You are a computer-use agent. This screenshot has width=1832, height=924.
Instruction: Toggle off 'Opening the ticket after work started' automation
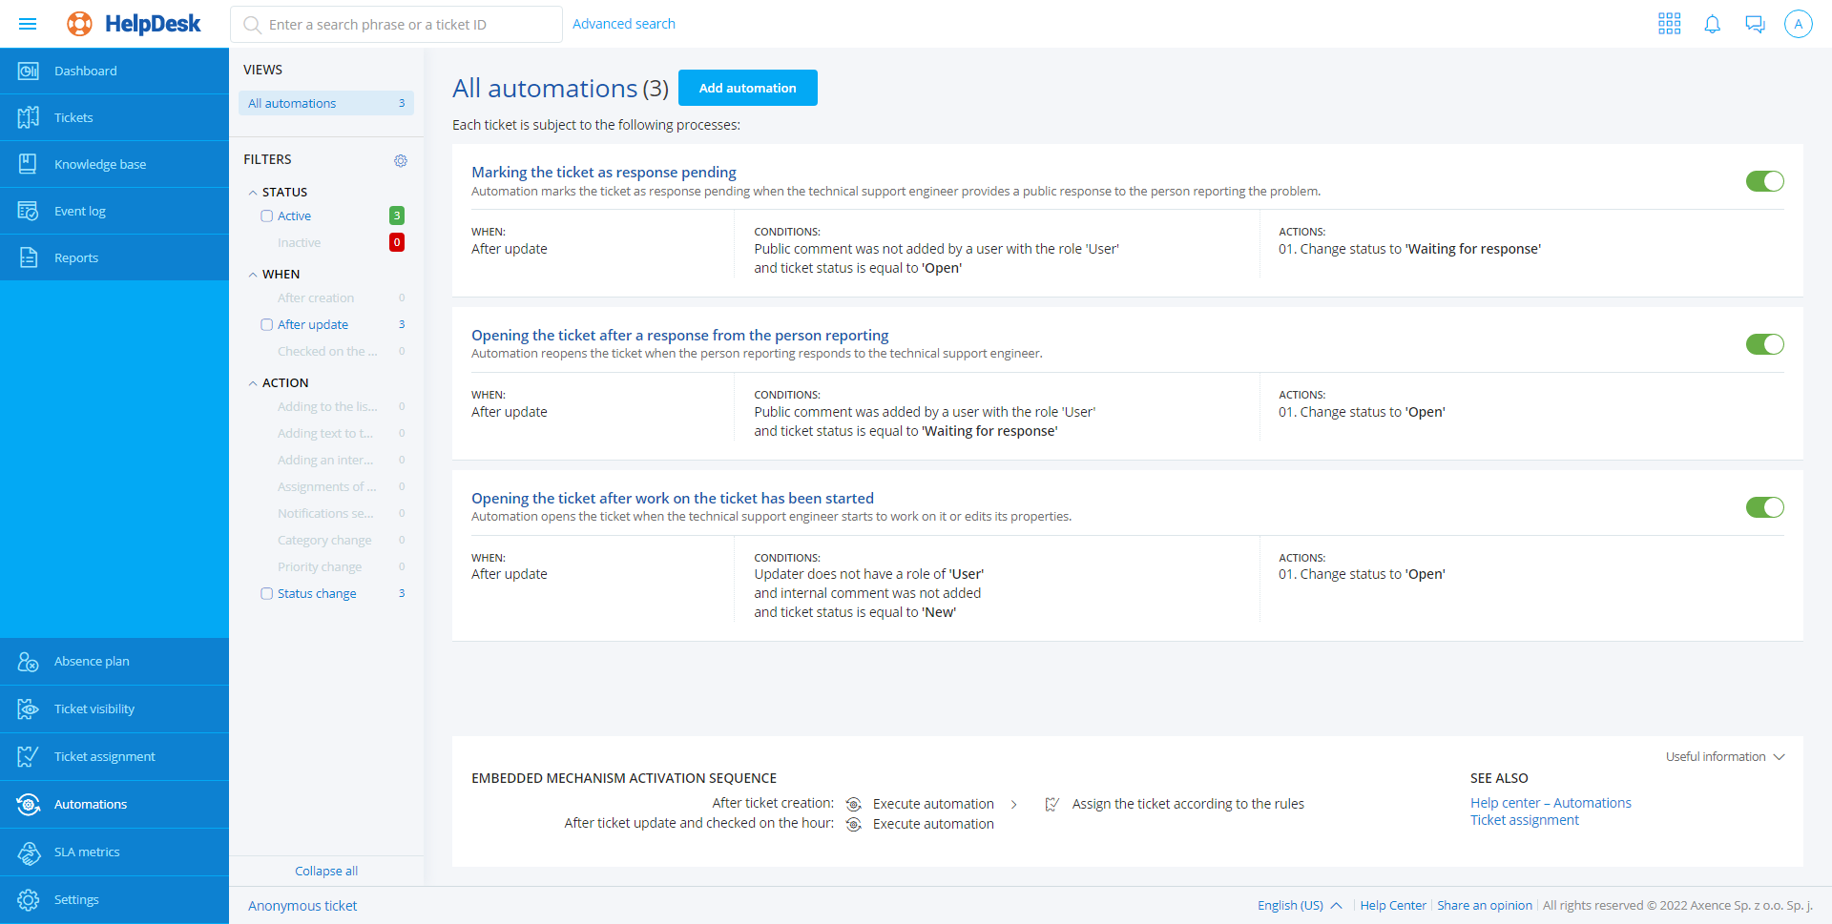click(x=1764, y=507)
